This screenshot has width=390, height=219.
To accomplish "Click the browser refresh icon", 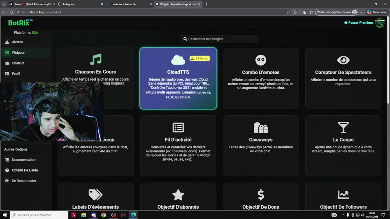I will pyautogui.click(x=11, y=12).
